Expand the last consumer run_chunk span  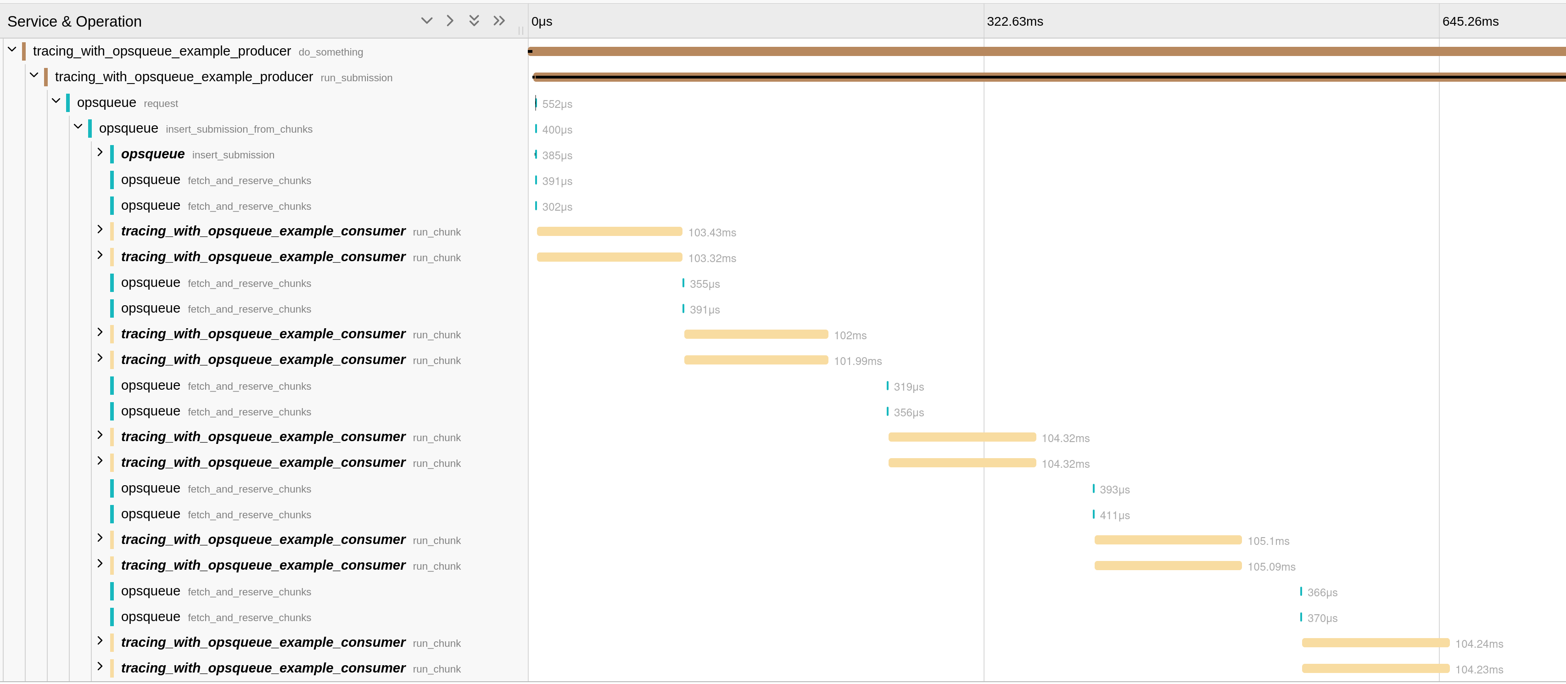(x=100, y=667)
